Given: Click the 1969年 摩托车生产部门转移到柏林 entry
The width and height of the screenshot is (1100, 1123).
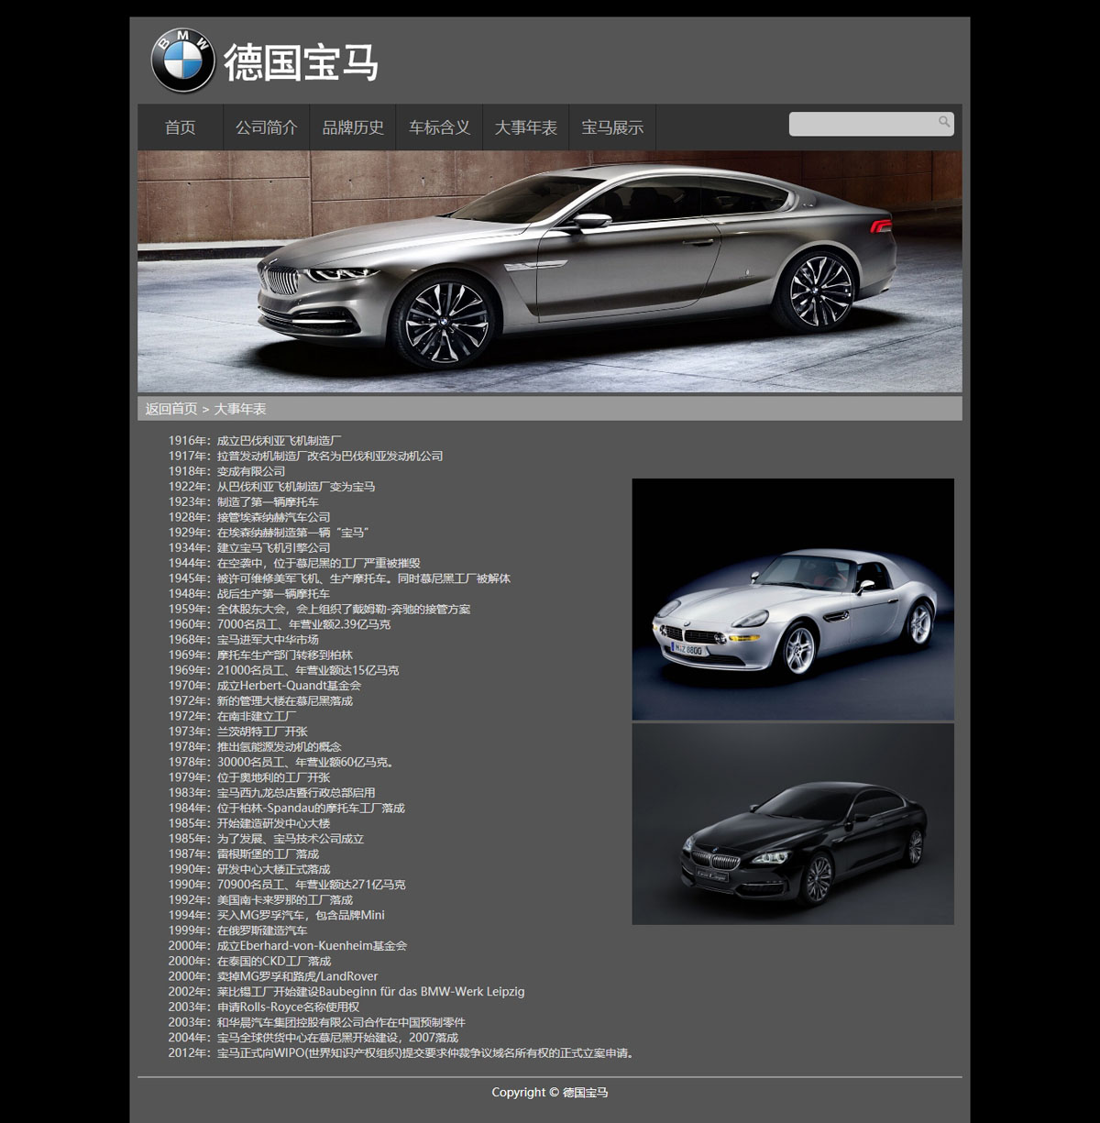Looking at the screenshot, I should pyautogui.click(x=260, y=655).
